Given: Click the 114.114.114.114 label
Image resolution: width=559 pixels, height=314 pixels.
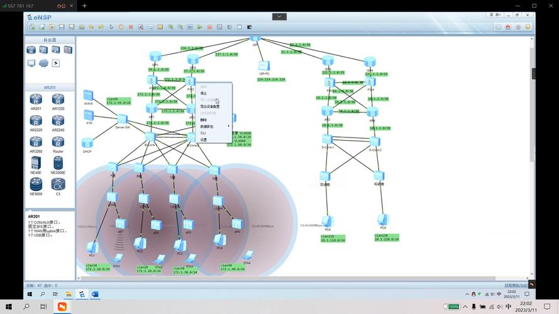Looking at the screenshot, I should coord(271,79).
